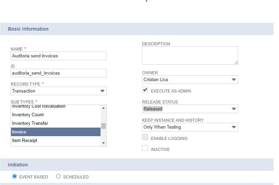Select Item Receipt in Sub Types list
The image size is (279, 185).
click(56, 141)
